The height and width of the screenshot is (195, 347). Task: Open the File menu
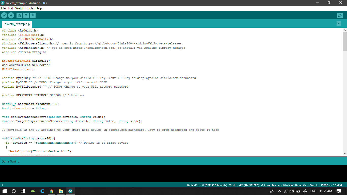click(x=3, y=8)
